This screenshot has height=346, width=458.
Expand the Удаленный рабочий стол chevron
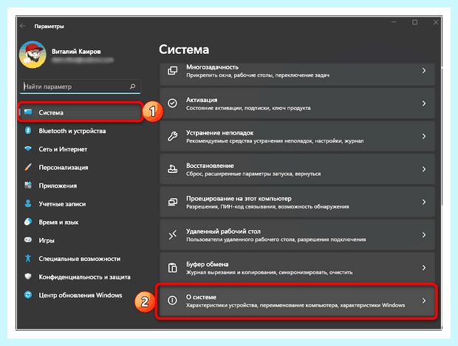point(423,234)
